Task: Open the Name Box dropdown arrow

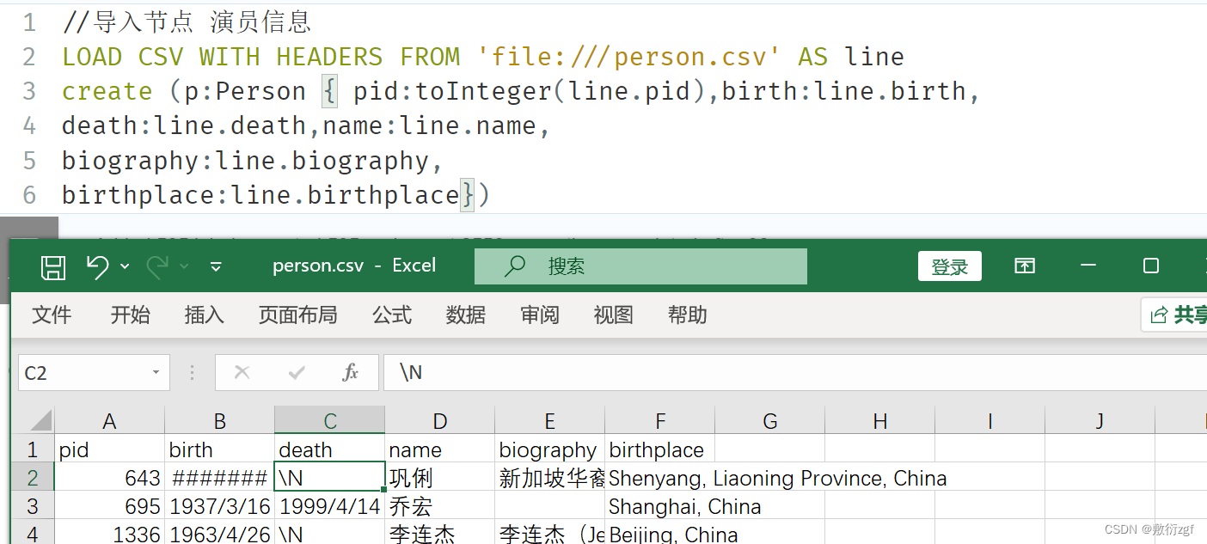Action: tap(156, 372)
